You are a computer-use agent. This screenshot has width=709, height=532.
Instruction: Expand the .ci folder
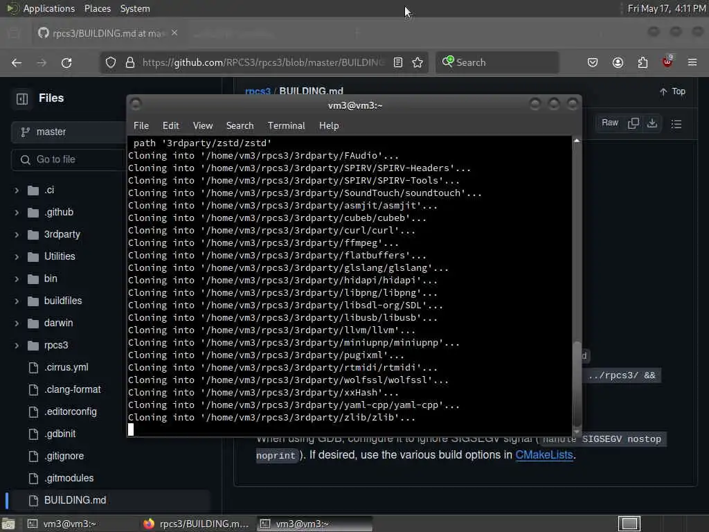[17, 190]
